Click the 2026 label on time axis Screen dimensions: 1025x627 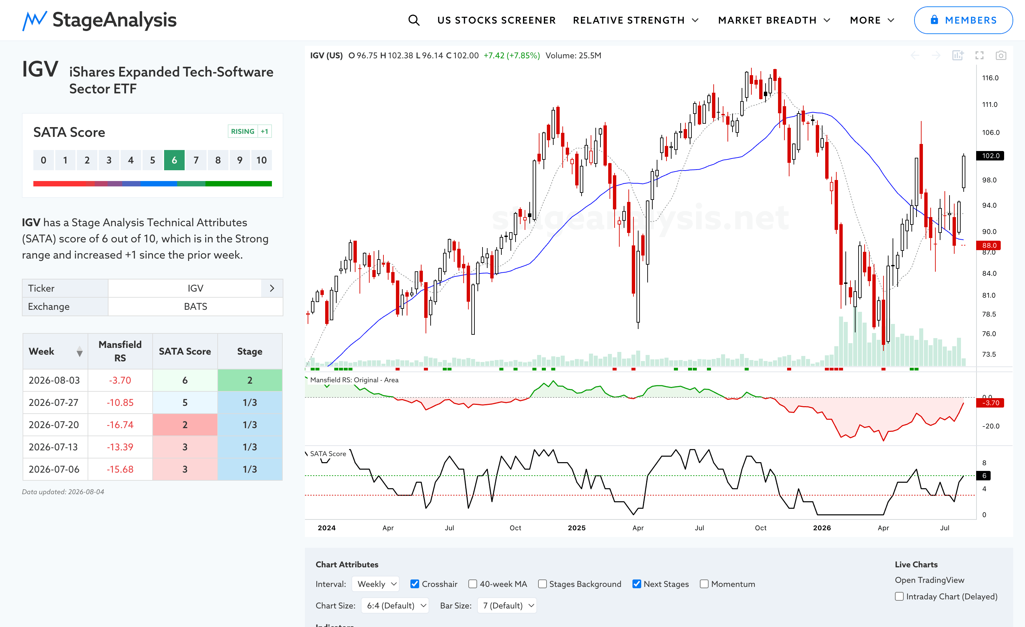coord(822,528)
